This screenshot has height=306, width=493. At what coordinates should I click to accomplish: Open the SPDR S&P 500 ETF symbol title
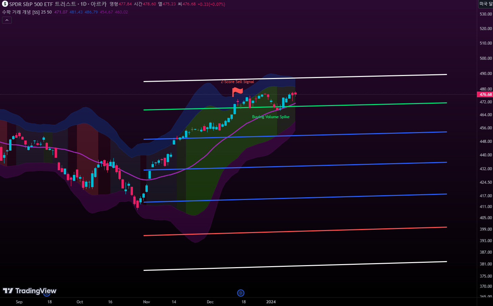click(58, 4)
